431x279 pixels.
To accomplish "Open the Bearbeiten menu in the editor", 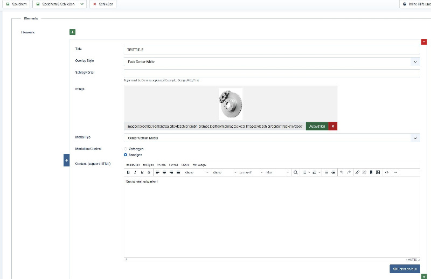I will click(x=132, y=164).
